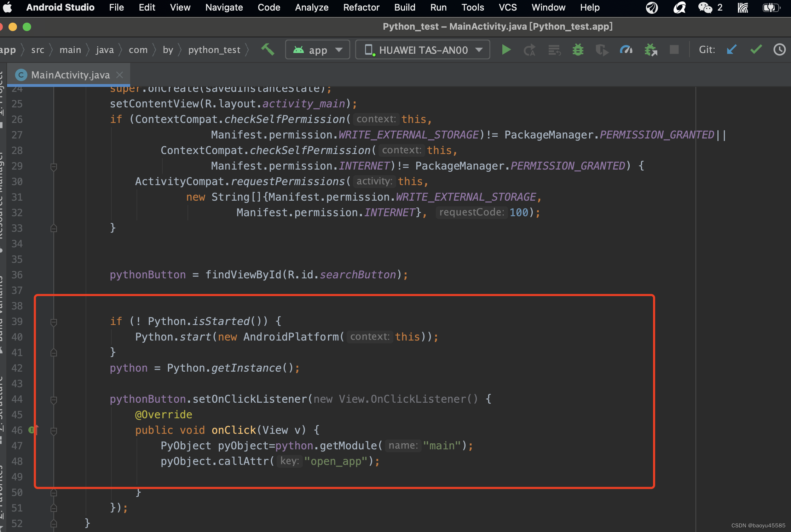Open the Analyze menu

pyautogui.click(x=312, y=7)
